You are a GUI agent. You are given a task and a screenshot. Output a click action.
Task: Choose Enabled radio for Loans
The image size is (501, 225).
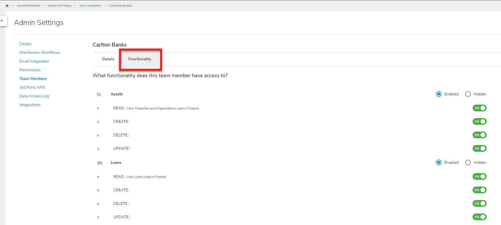(x=439, y=162)
